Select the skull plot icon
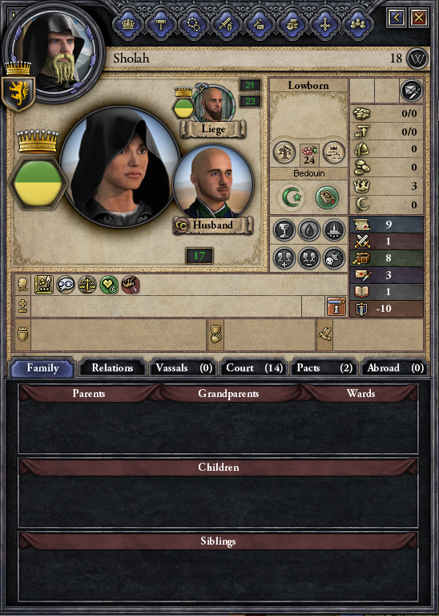Viewport: 439px width, 616px height. 334,258
